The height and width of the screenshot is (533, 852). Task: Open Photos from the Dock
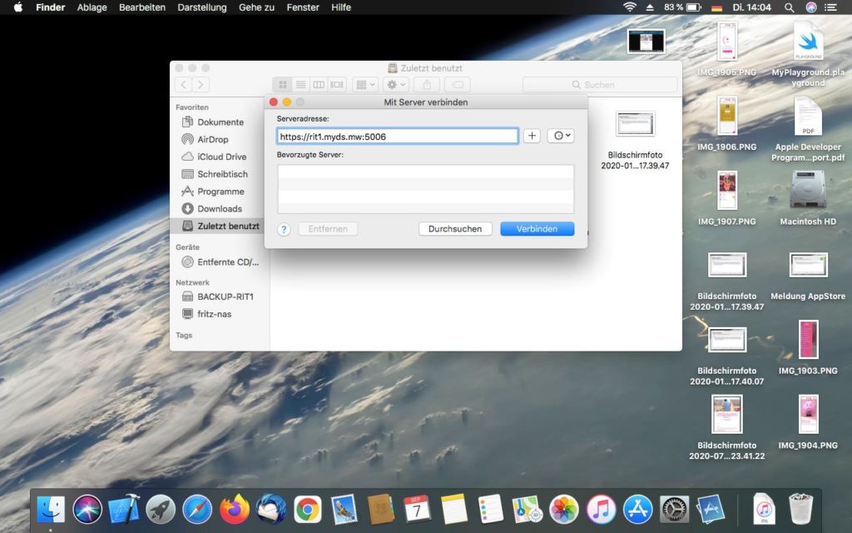[x=564, y=510]
